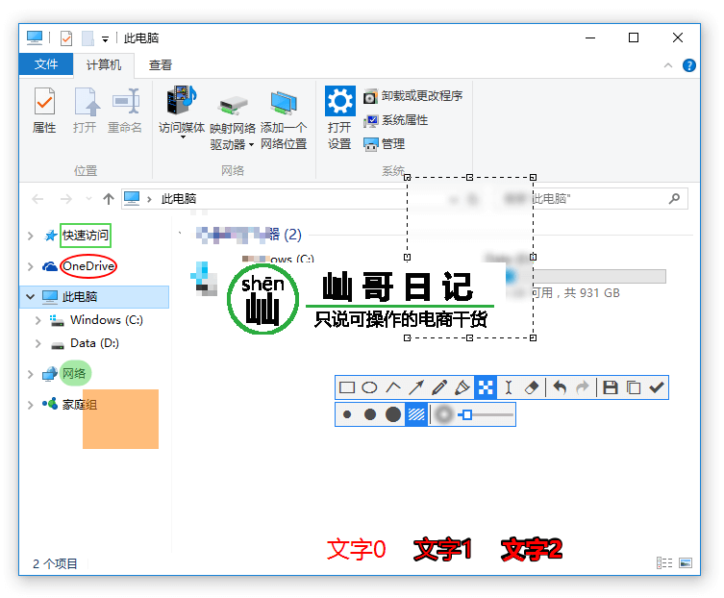Screen dimensions: 724x598
Task: Select the arrow drawing tool
Action: pyautogui.click(x=416, y=387)
